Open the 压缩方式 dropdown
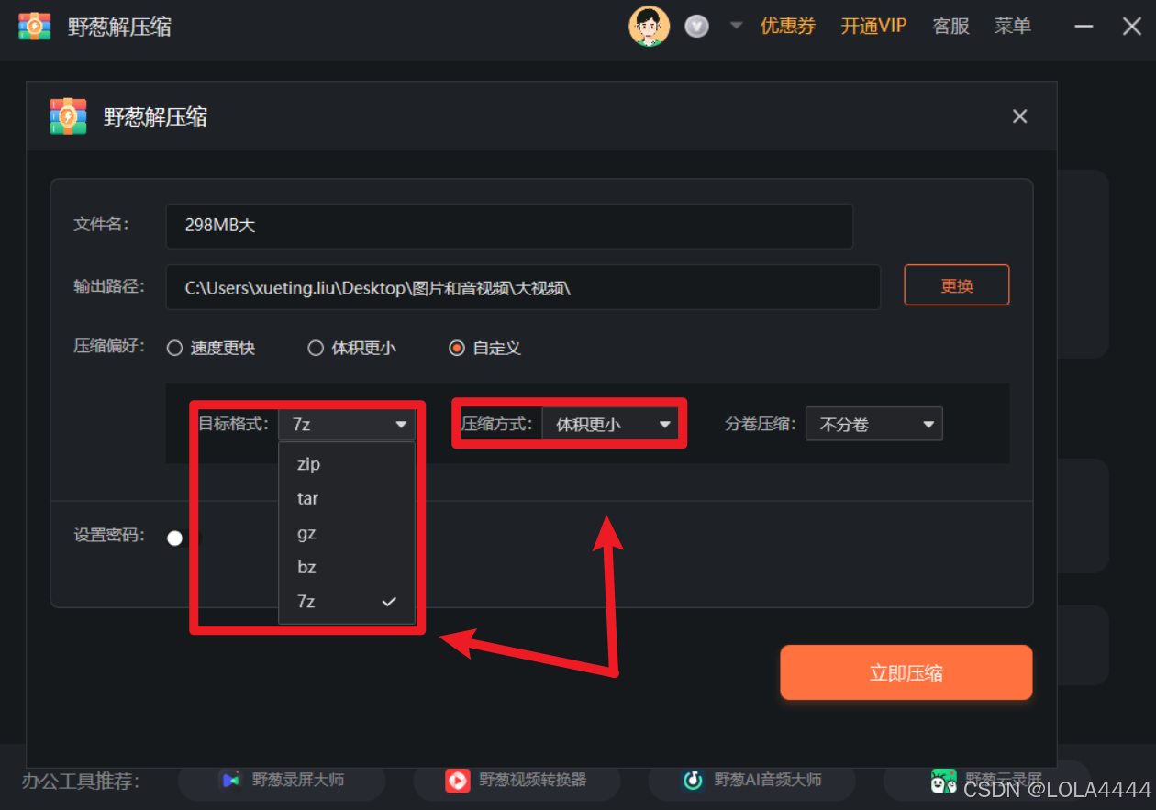The width and height of the screenshot is (1156, 810). click(610, 425)
